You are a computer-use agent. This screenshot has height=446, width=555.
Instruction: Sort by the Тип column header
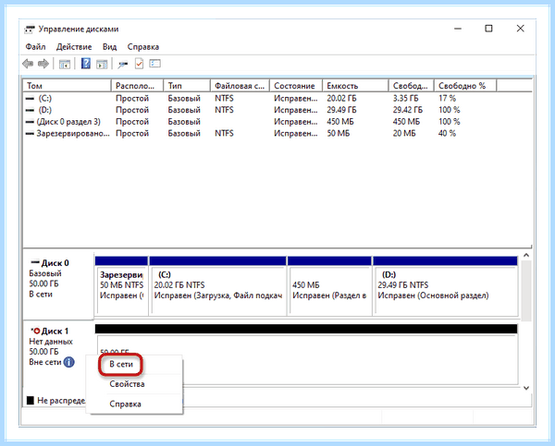tap(187, 86)
